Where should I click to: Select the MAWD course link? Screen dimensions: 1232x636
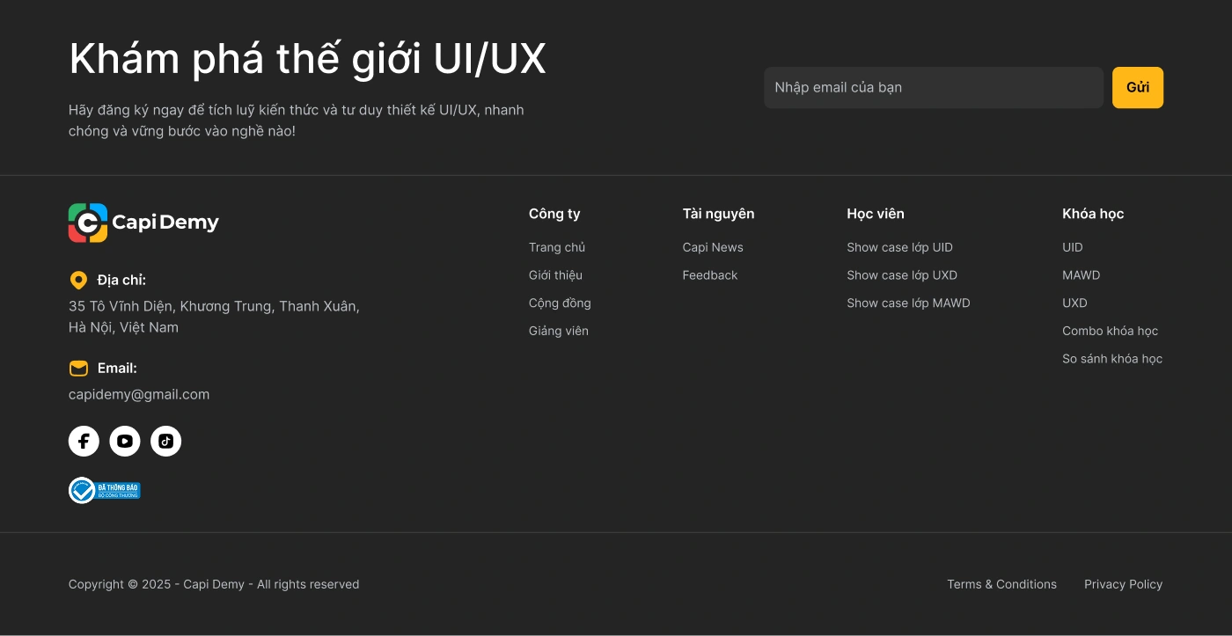click(1081, 275)
